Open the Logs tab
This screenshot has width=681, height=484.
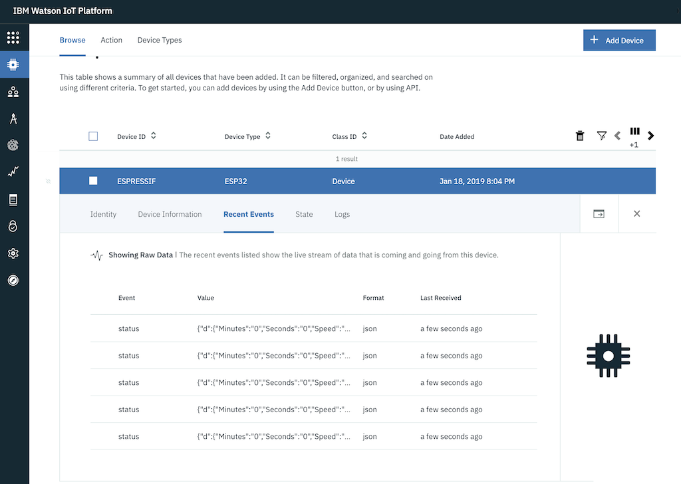pos(342,215)
